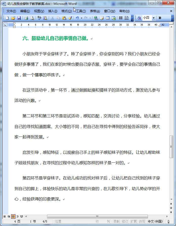Print the document via the printer icon
Screen dimensions: 176x226
26,18
